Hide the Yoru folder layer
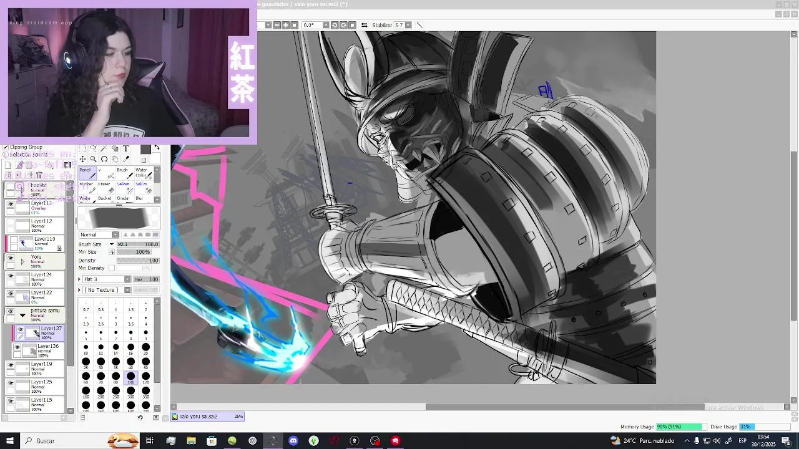This screenshot has width=799, height=449. tap(10, 258)
